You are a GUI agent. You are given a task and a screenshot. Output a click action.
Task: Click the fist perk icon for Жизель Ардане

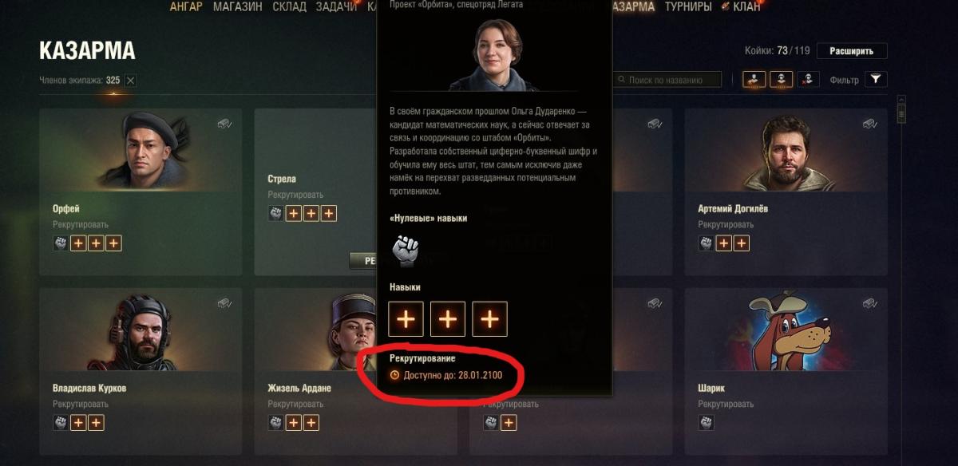click(275, 423)
